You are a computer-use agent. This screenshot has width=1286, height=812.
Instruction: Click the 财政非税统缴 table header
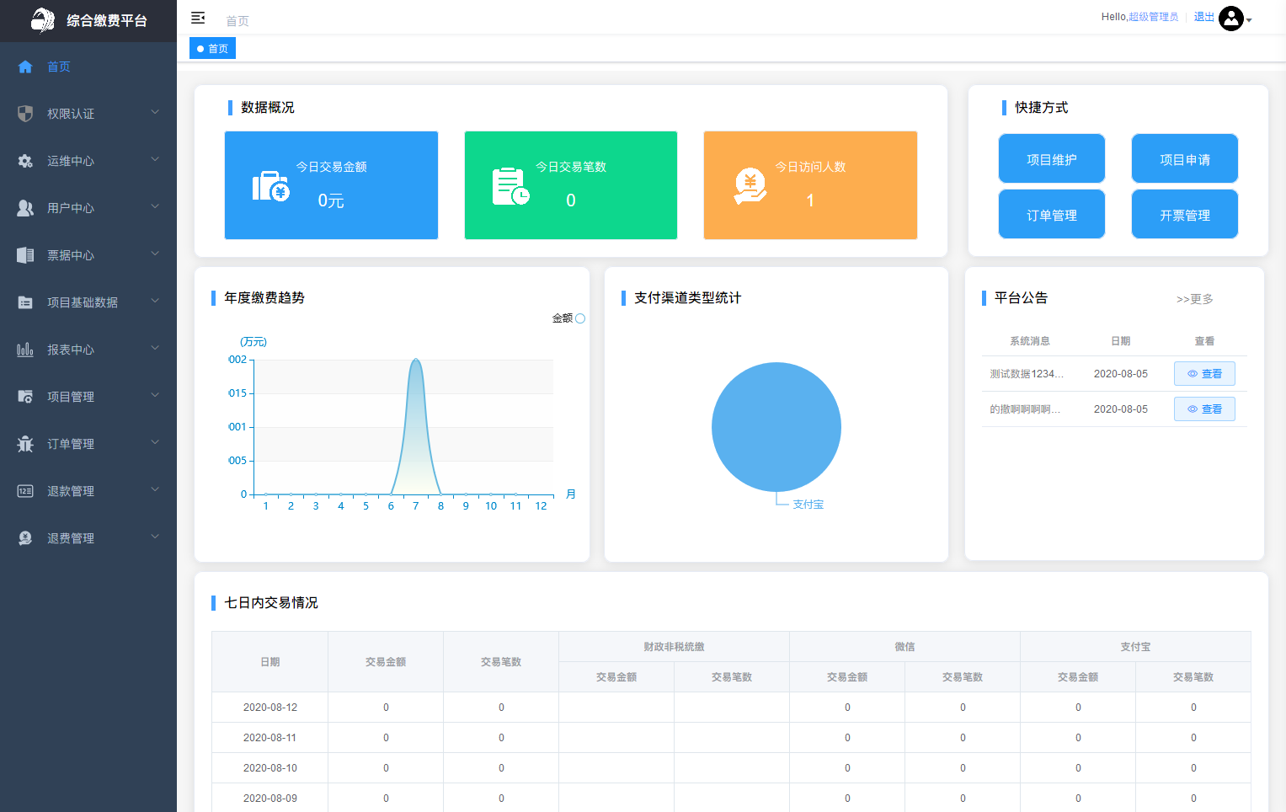coord(674,647)
